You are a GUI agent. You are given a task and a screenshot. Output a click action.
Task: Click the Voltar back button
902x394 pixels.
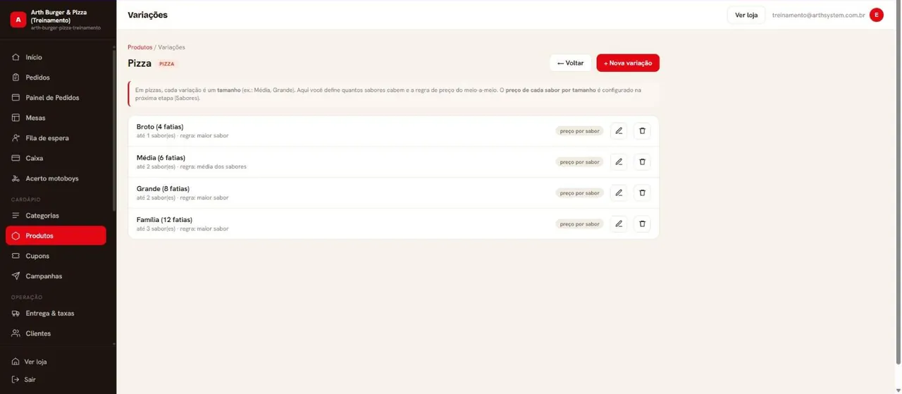(x=570, y=63)
